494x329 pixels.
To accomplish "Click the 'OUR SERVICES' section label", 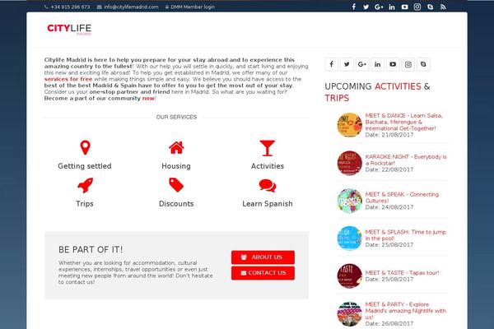I will coord(176,117).
